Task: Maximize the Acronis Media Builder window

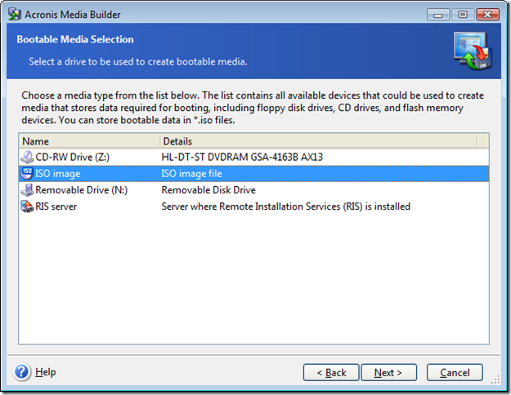Action: 463,15
